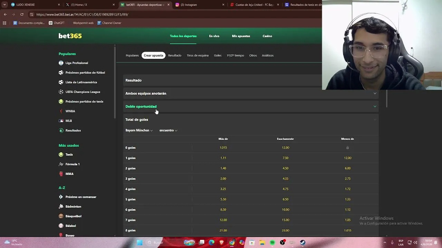Open the Documento comple... bookmark
The width and height of the screenshot is (442, 248).
tap(29, 23)
